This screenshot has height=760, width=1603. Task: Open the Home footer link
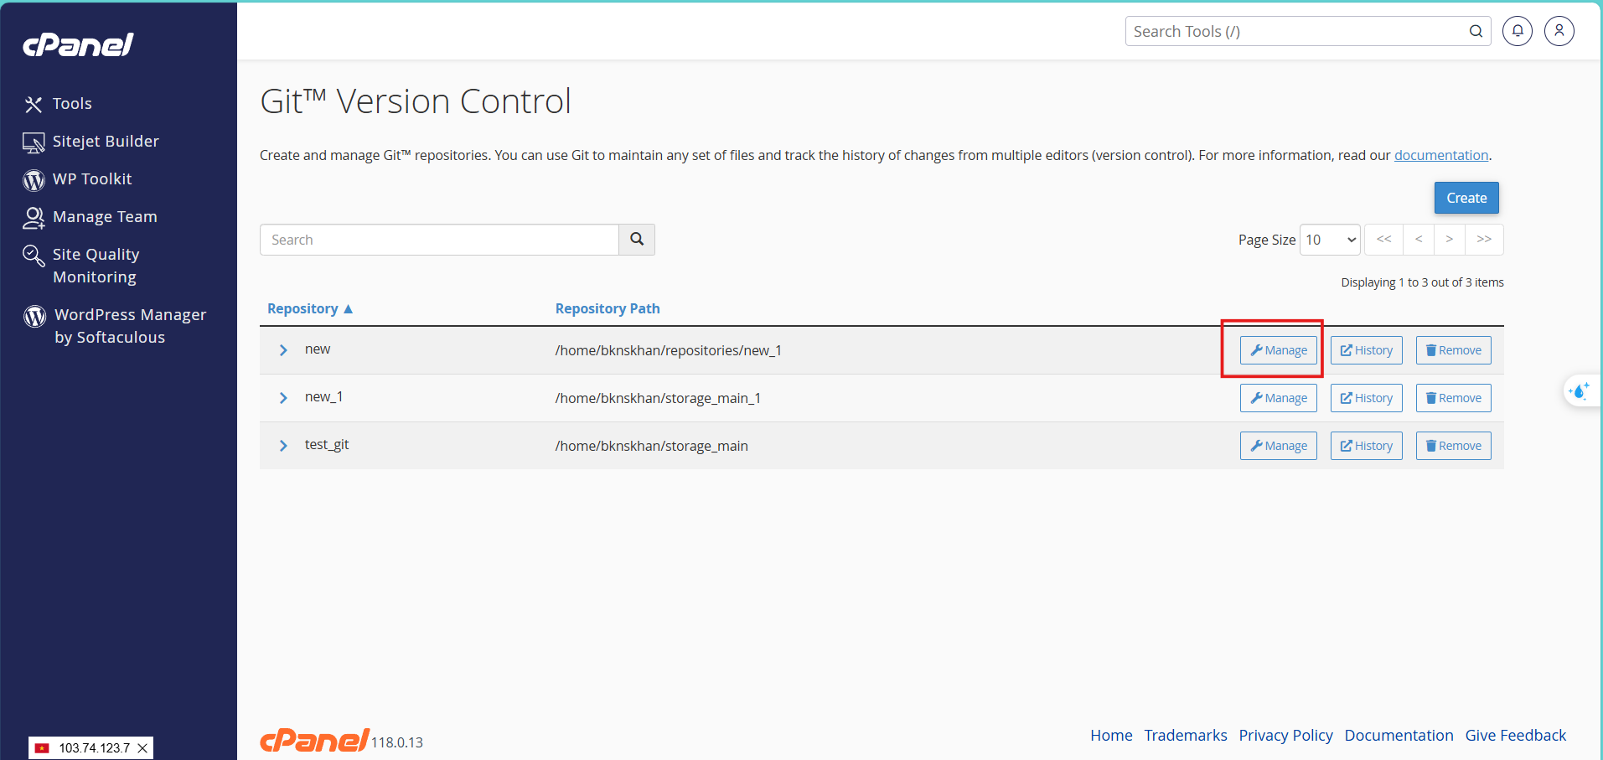1111,735
